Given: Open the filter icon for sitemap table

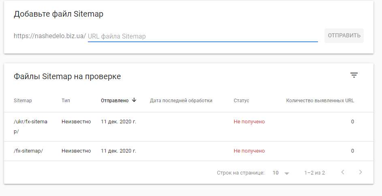Looking at the screenshot, I should [x=354, y=75].
